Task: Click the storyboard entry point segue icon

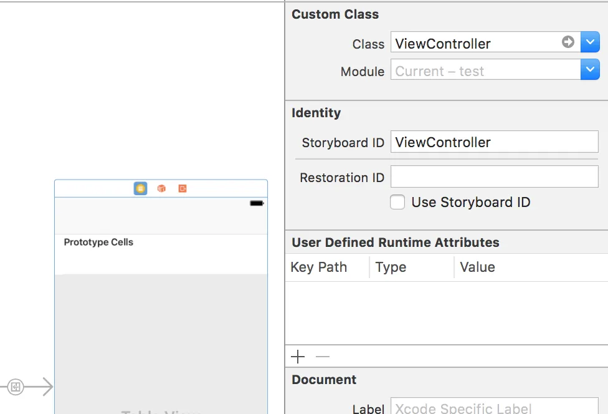Action: click(16, 387)
